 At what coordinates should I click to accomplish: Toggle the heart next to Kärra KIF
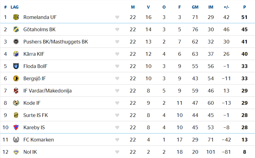pyautogui.click(x=117, y=54)
